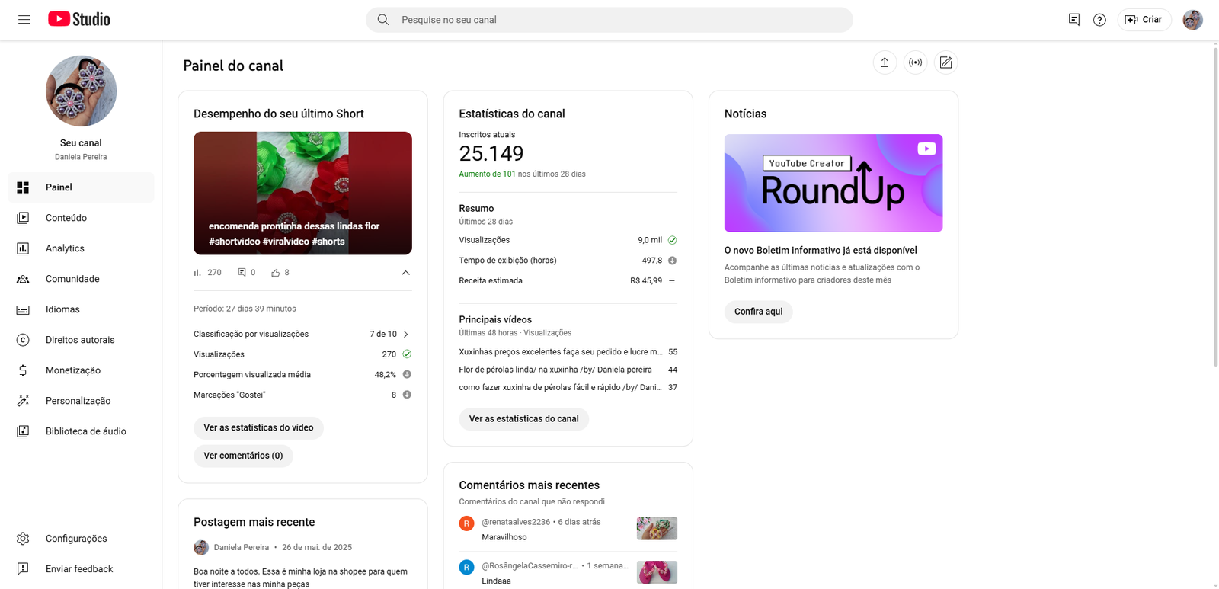Click the @renataalves2236 comment avatar
Viewport: 1219px width, 589px height.
coord(467,523)
